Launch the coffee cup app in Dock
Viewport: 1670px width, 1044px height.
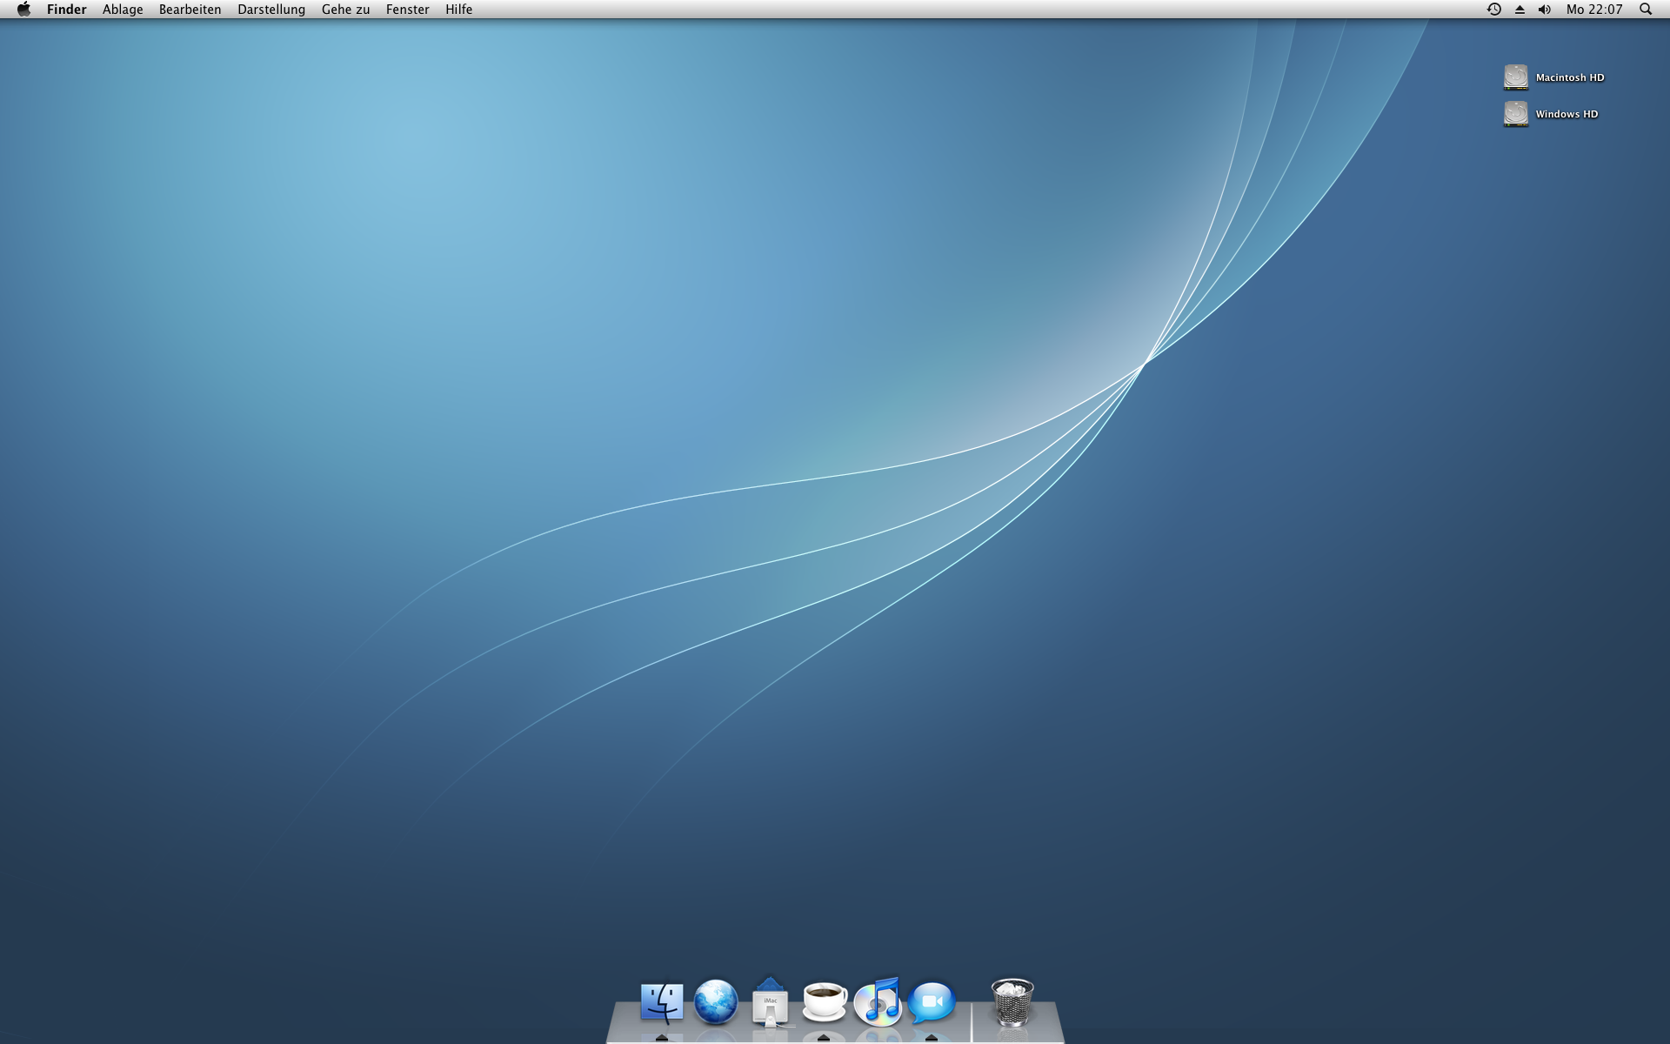(824, 1001)
